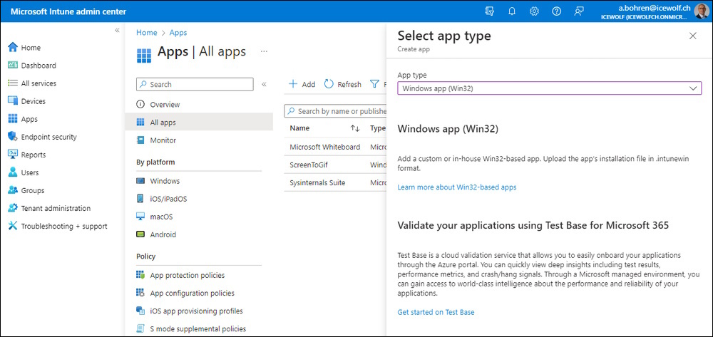This screenshot has width=713, height=337.
Task: Open All services in left navigation
Action: [39, 83]
